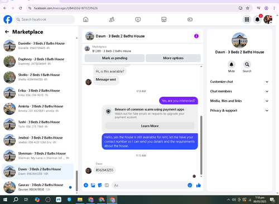Open unread Gaurav - 3 Beds 2 Baths House chat
279x204 pixels.
[38, 187]
